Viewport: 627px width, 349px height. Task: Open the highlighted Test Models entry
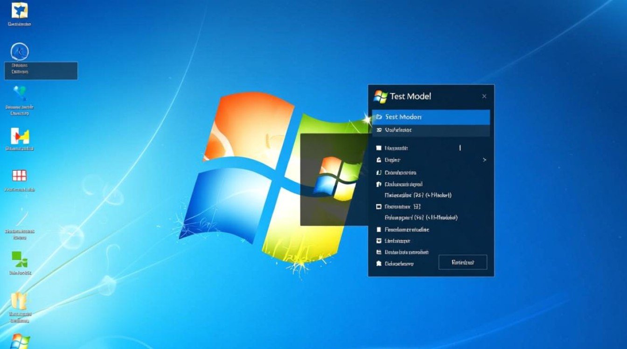pos(430,117)
